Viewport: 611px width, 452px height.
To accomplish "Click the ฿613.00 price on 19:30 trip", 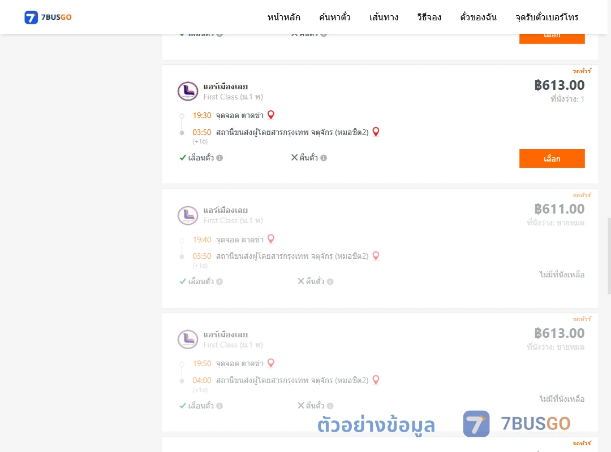I will point(559,85).
